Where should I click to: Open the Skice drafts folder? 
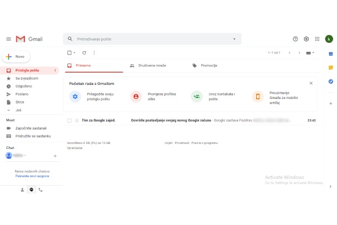[x=29, y=102]
